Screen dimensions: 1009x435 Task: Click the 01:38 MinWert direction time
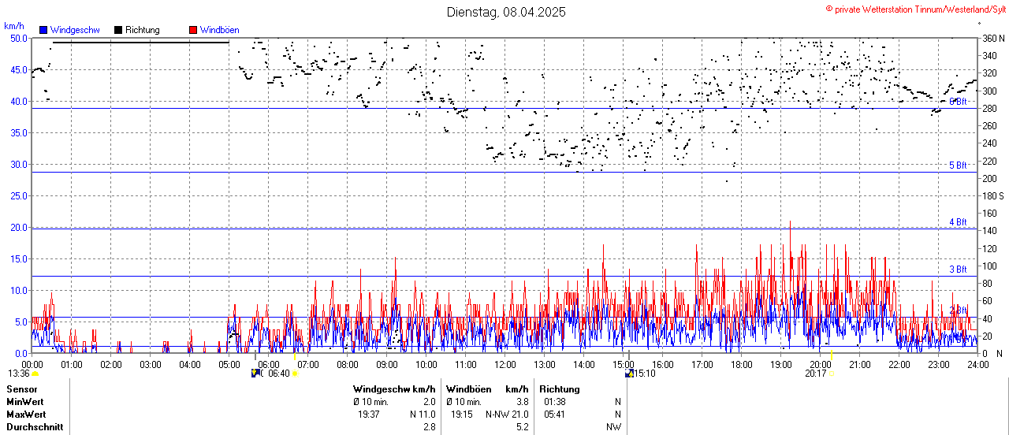[x=555, y=402]
